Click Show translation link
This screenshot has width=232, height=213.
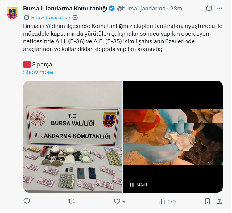pos(51,18)
